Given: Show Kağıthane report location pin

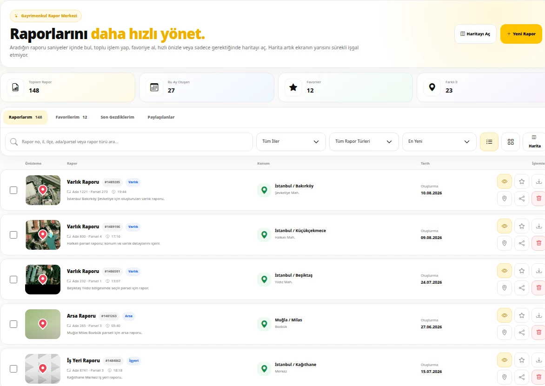Looking at the screenshot, I should 505,377.
